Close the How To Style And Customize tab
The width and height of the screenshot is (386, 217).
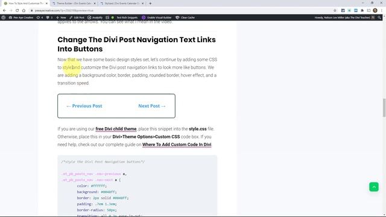coord(47,4)
